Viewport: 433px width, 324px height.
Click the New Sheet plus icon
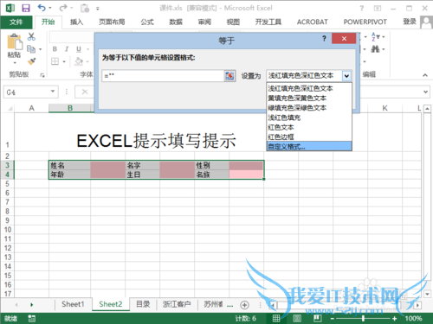pyautogui.click(x=244, y=305)
